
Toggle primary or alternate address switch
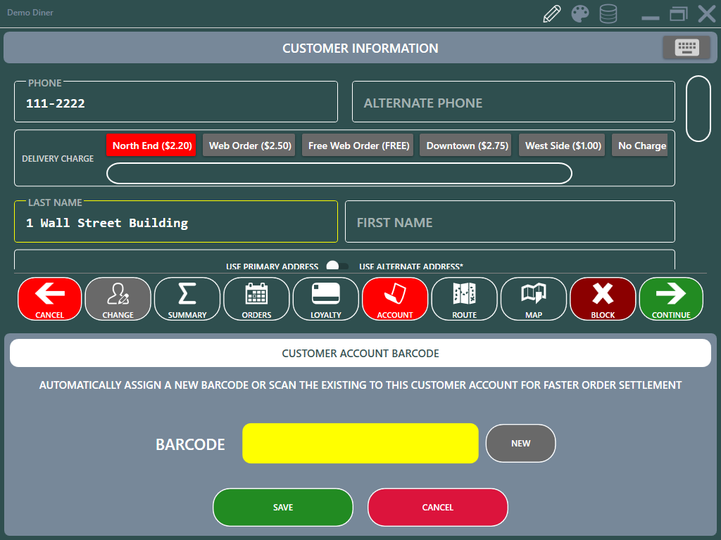pos(337,266)
